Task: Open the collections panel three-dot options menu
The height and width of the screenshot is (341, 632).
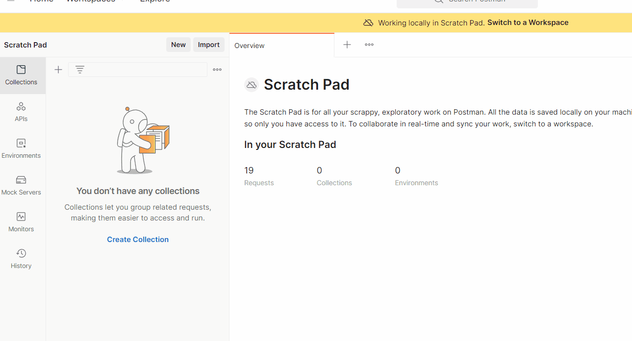Action: 217,70
